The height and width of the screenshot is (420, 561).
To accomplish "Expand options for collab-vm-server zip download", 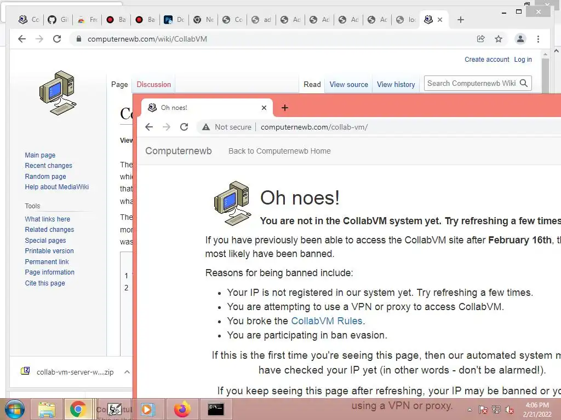I will point(127,372).
